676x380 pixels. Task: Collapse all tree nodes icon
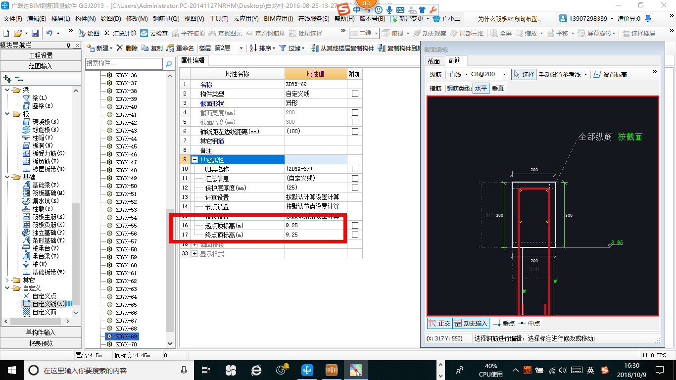pyautogui.click(x=18, y=78)
